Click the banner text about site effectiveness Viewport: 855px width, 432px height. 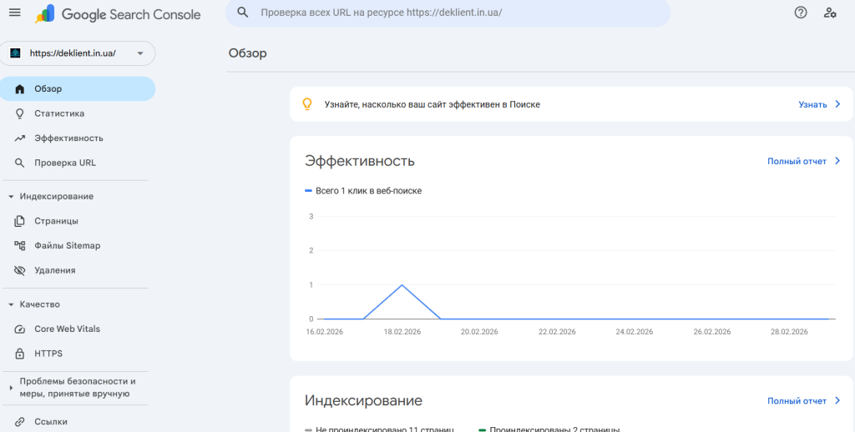432,104
